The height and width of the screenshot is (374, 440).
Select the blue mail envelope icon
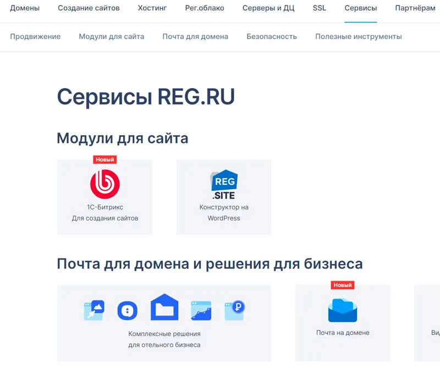343,310
